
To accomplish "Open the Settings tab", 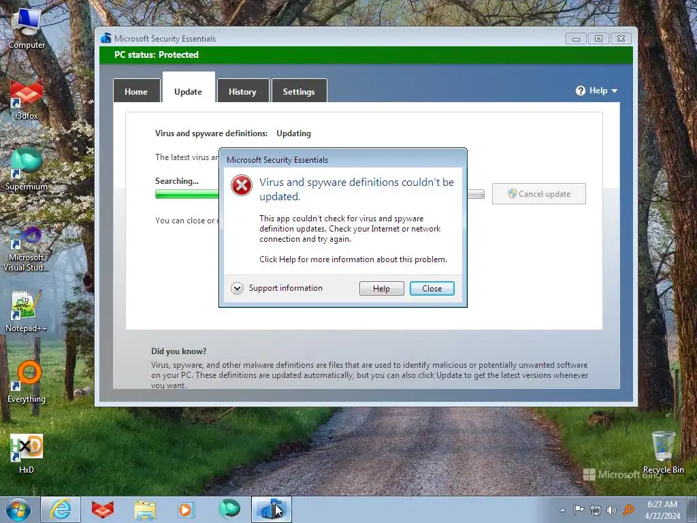I will pyautogui.click(x=299, y=91).
